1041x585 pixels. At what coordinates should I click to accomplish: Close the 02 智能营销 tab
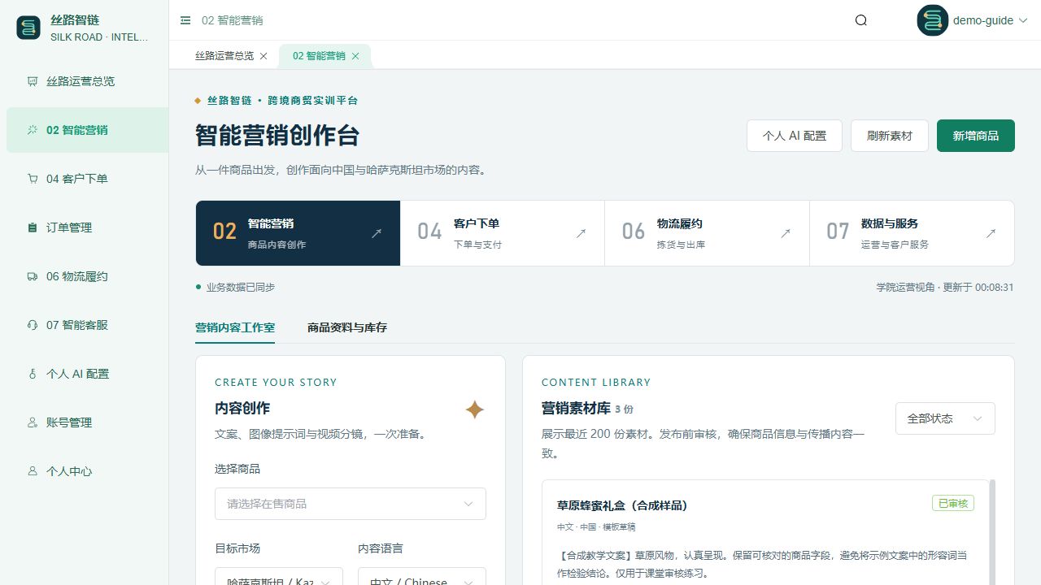(x=355, y=56)
